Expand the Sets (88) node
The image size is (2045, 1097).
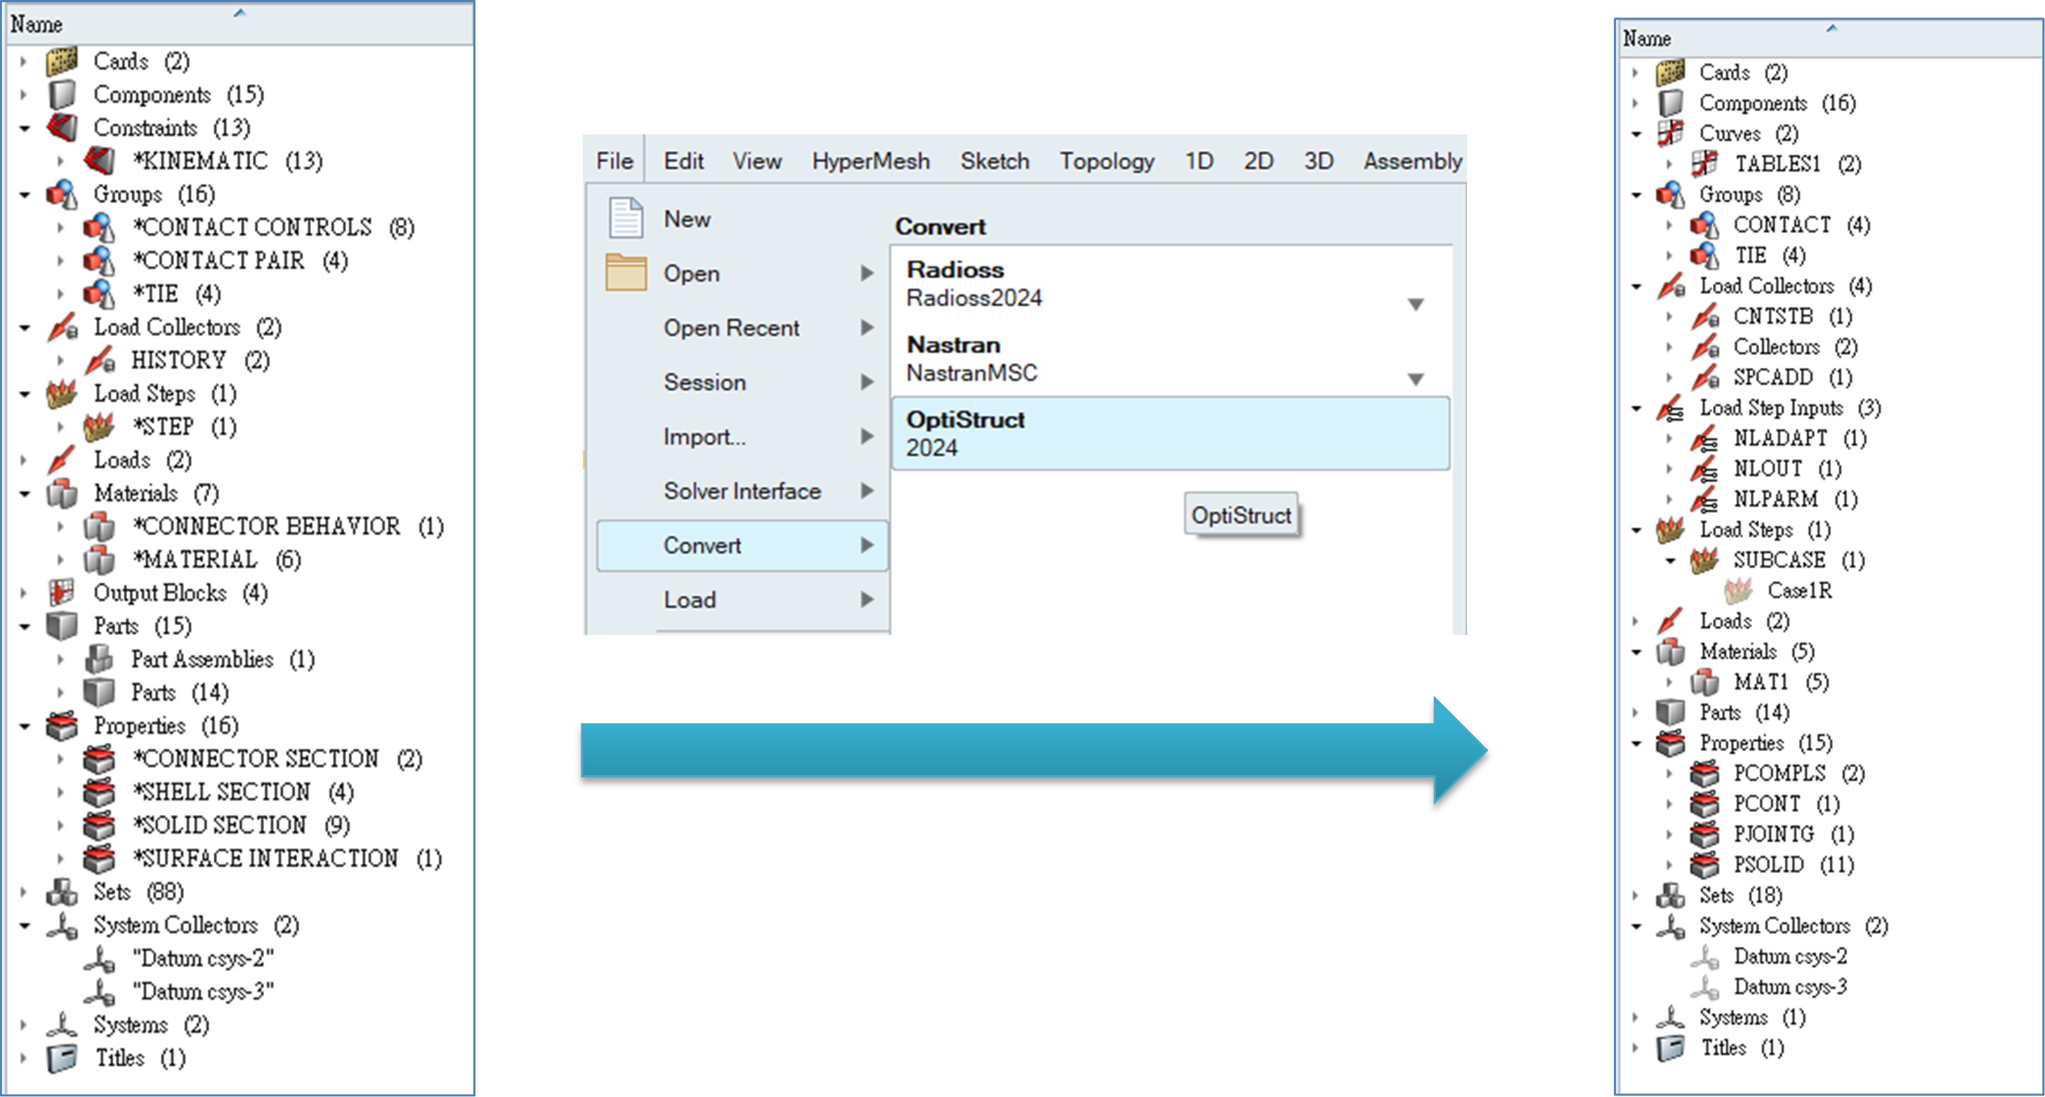click(x=25, y=891)
